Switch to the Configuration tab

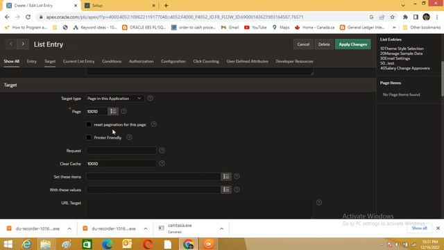pyautogui.click(x=173, y=61)
